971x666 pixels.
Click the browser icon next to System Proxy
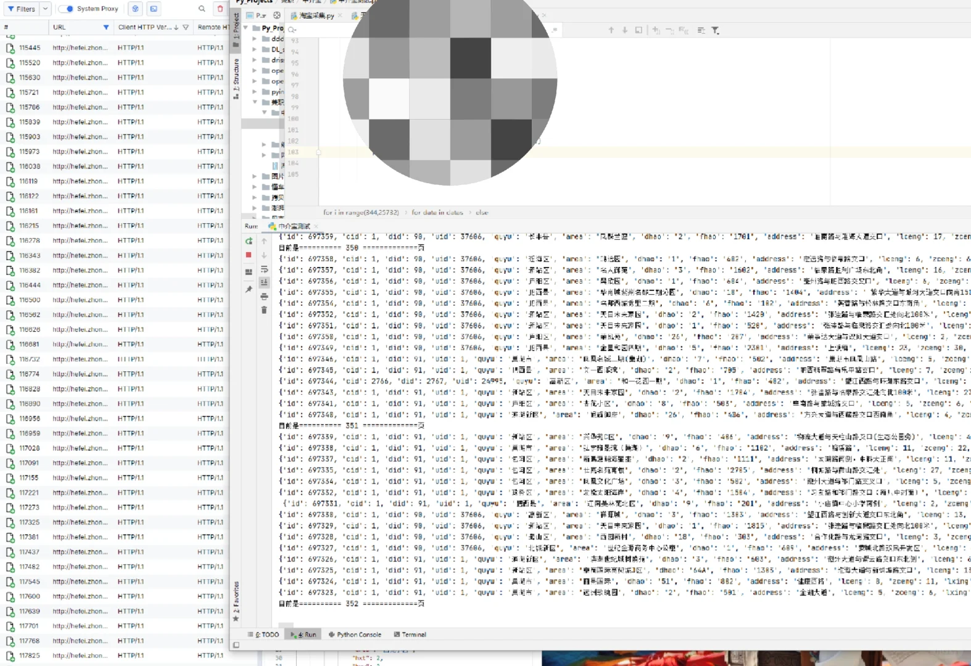[x=135, y=9]
